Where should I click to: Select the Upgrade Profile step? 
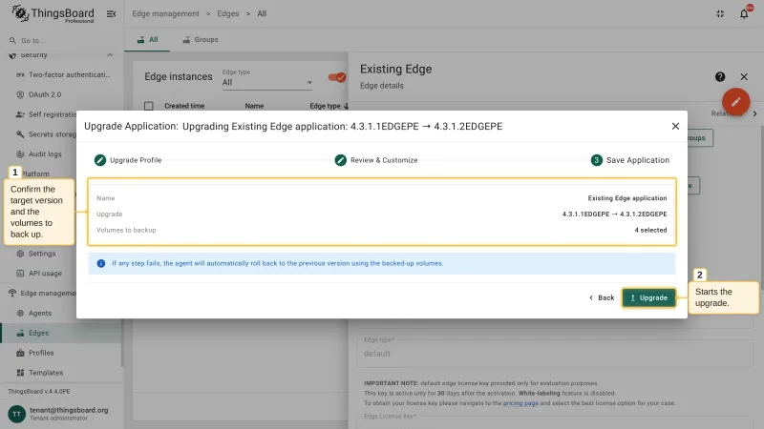[x=128, y=160]
